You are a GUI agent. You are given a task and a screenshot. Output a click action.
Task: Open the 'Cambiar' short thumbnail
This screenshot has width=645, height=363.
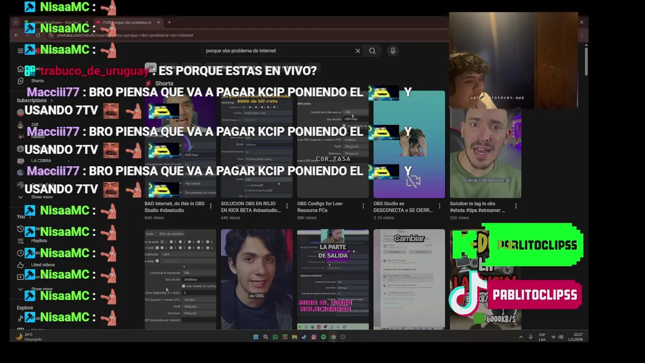409,279
